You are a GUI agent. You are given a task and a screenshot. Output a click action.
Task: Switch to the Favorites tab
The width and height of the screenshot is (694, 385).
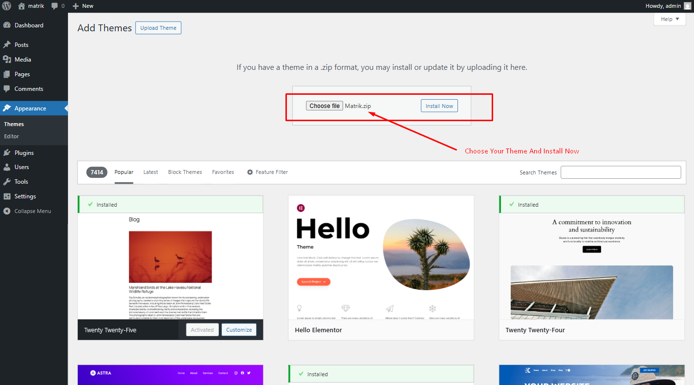click(223, 172)
